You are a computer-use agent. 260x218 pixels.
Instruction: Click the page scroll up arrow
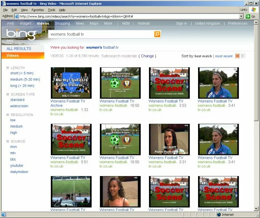[x=256, y=22]
